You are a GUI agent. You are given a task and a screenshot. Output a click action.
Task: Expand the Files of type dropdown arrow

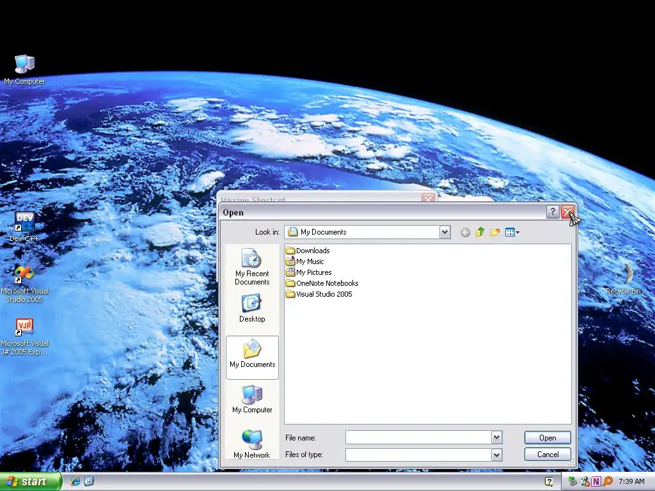click(496, 455)
